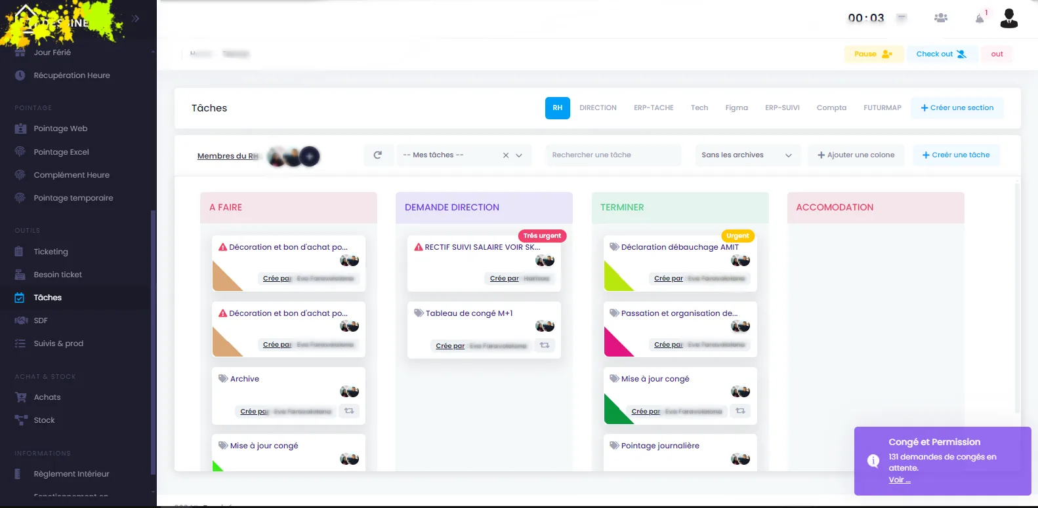Open Récupération Heure in the sidebar
1038x508 pixels.
tap(72, 75)
